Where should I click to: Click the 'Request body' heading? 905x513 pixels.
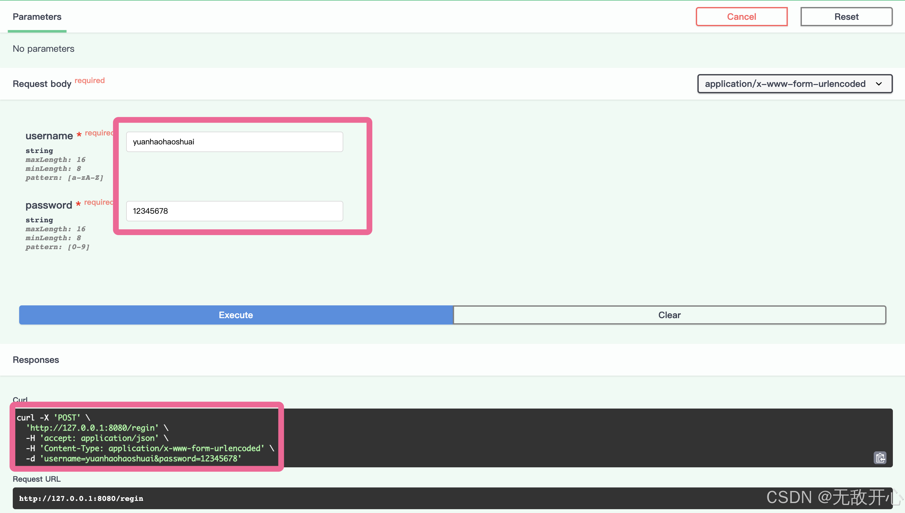click(42, 84)
